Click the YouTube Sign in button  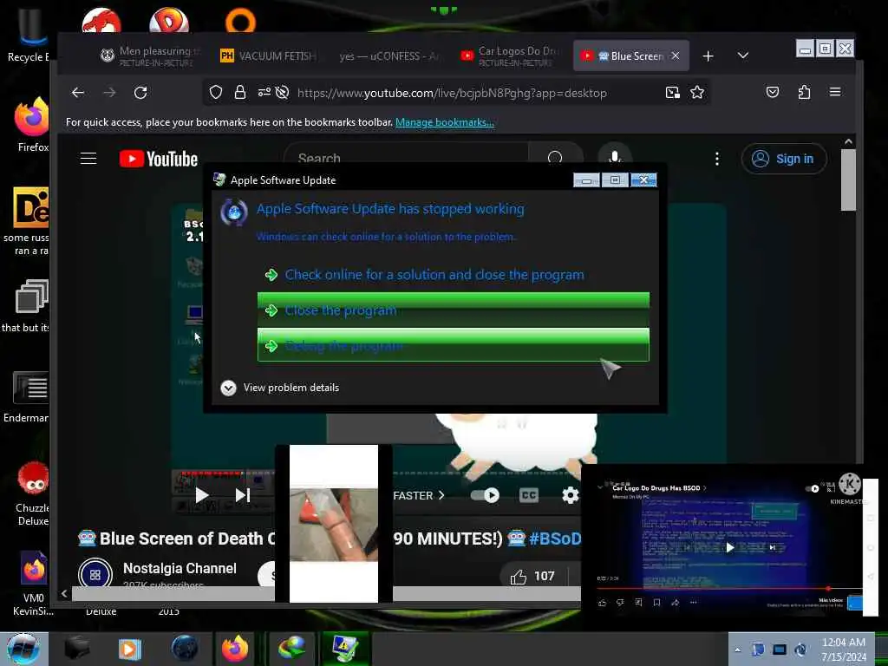coord(784,160)
